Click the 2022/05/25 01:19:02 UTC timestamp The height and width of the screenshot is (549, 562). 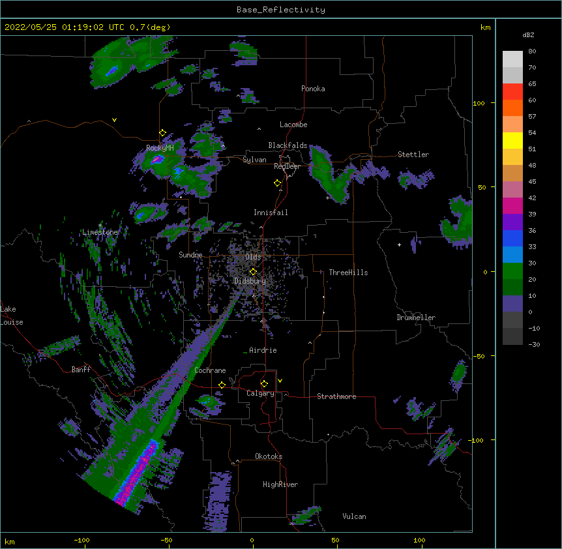pyautogui.click(x=65, y=27)
